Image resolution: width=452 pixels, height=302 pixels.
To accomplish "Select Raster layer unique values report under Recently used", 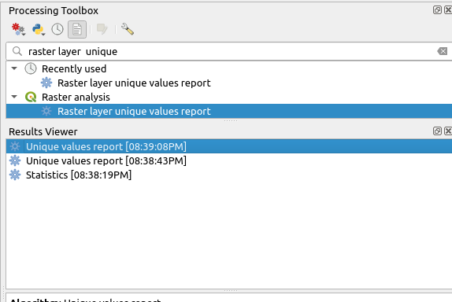I will tap(134, 83).
